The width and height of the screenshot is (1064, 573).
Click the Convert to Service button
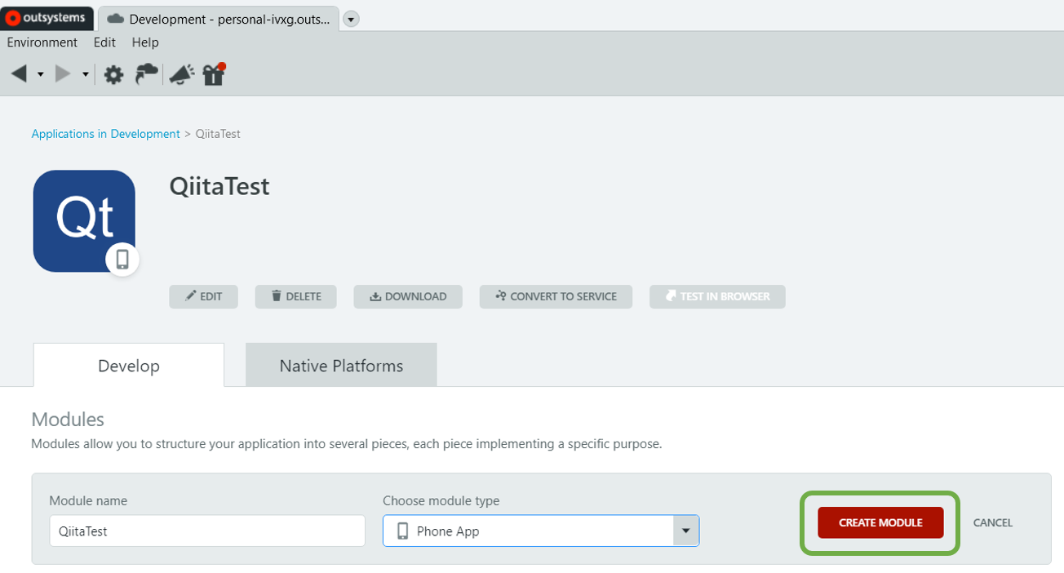(556, 296)
